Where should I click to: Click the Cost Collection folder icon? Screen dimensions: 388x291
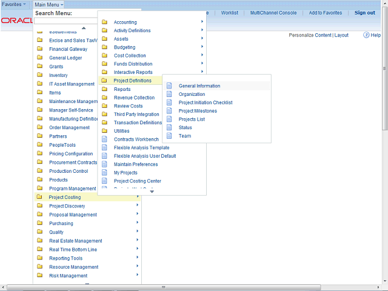[x=105, y=55]
